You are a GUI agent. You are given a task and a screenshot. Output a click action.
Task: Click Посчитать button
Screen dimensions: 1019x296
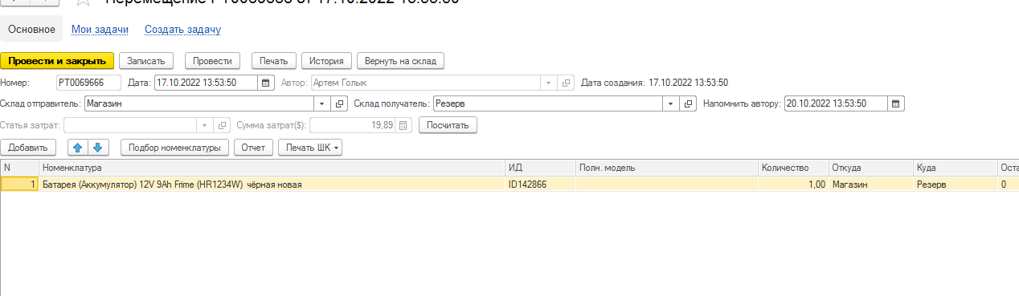pos(448,125)
